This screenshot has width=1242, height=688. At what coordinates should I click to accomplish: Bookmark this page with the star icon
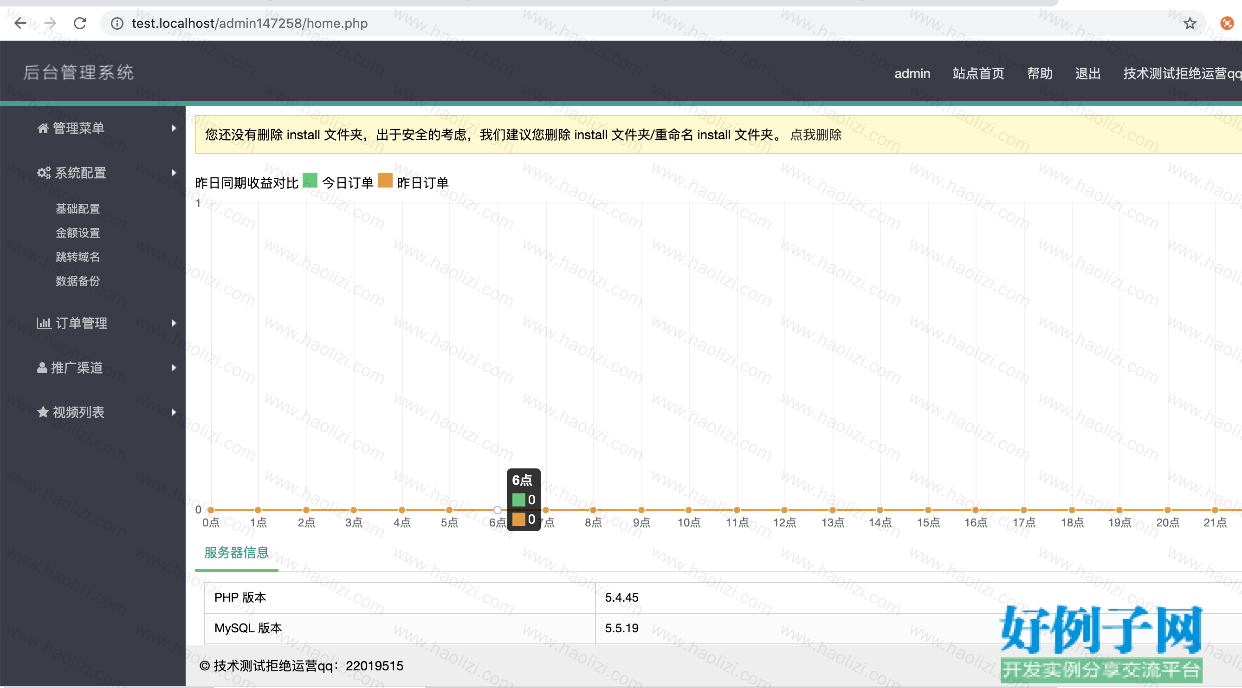tap(1190, 23)
